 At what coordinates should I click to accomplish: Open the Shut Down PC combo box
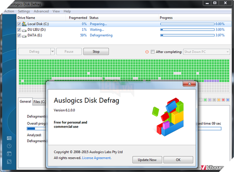point(207,52)
